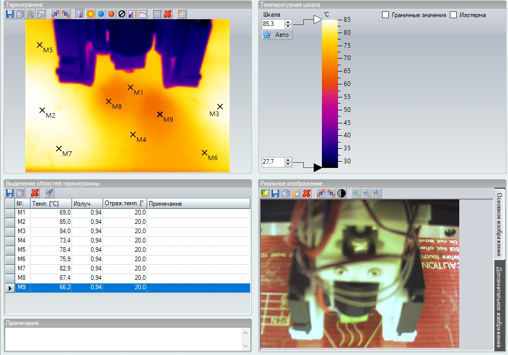Increase the upper scale value 85,3 with the up arrow

(288, 22)
